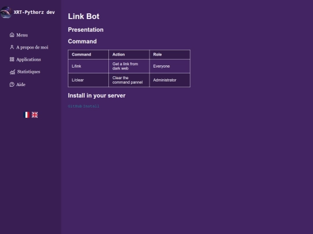Switch language with the UK flag
The image size is (313, 234).
click(x=35, y=115)
